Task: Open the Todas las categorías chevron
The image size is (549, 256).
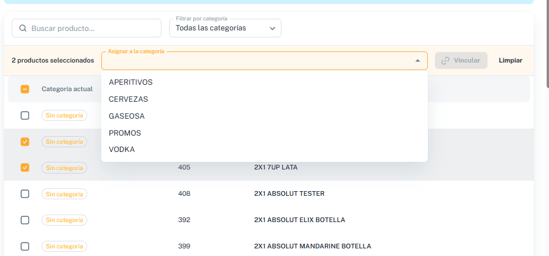Action: pyautogui.click(x=272, y=28)
